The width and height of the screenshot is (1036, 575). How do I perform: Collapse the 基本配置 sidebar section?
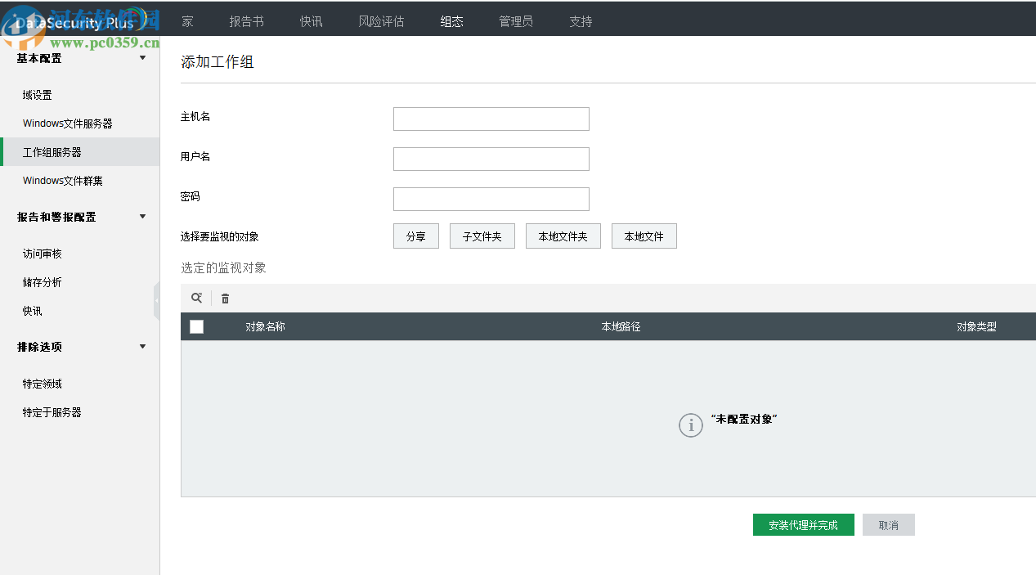[x=141, y=58]
